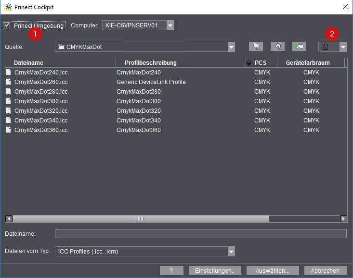Click the Dateiname text input field

coord(200,234)
